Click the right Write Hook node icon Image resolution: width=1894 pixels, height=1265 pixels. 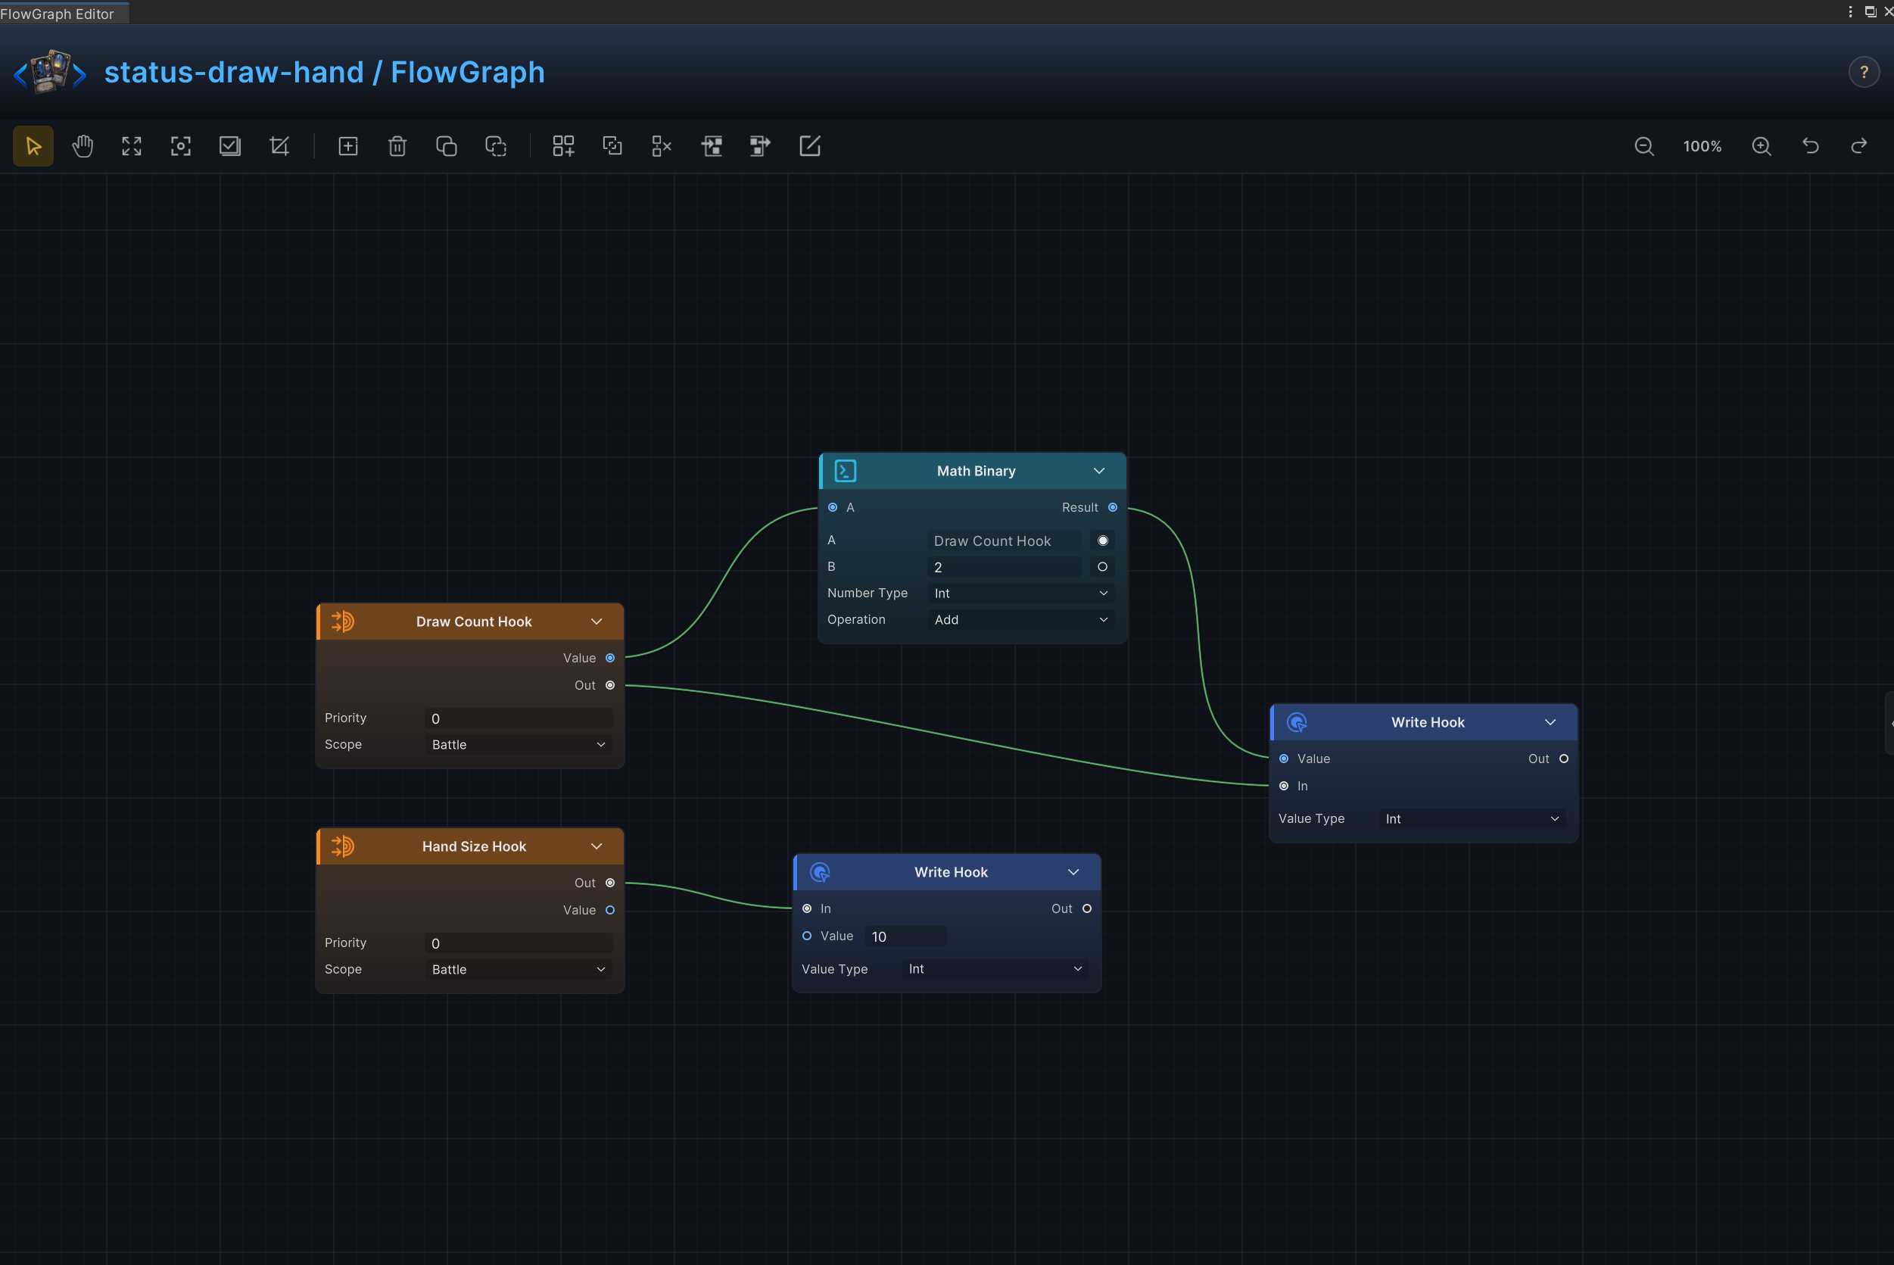tap(1296, 722)
